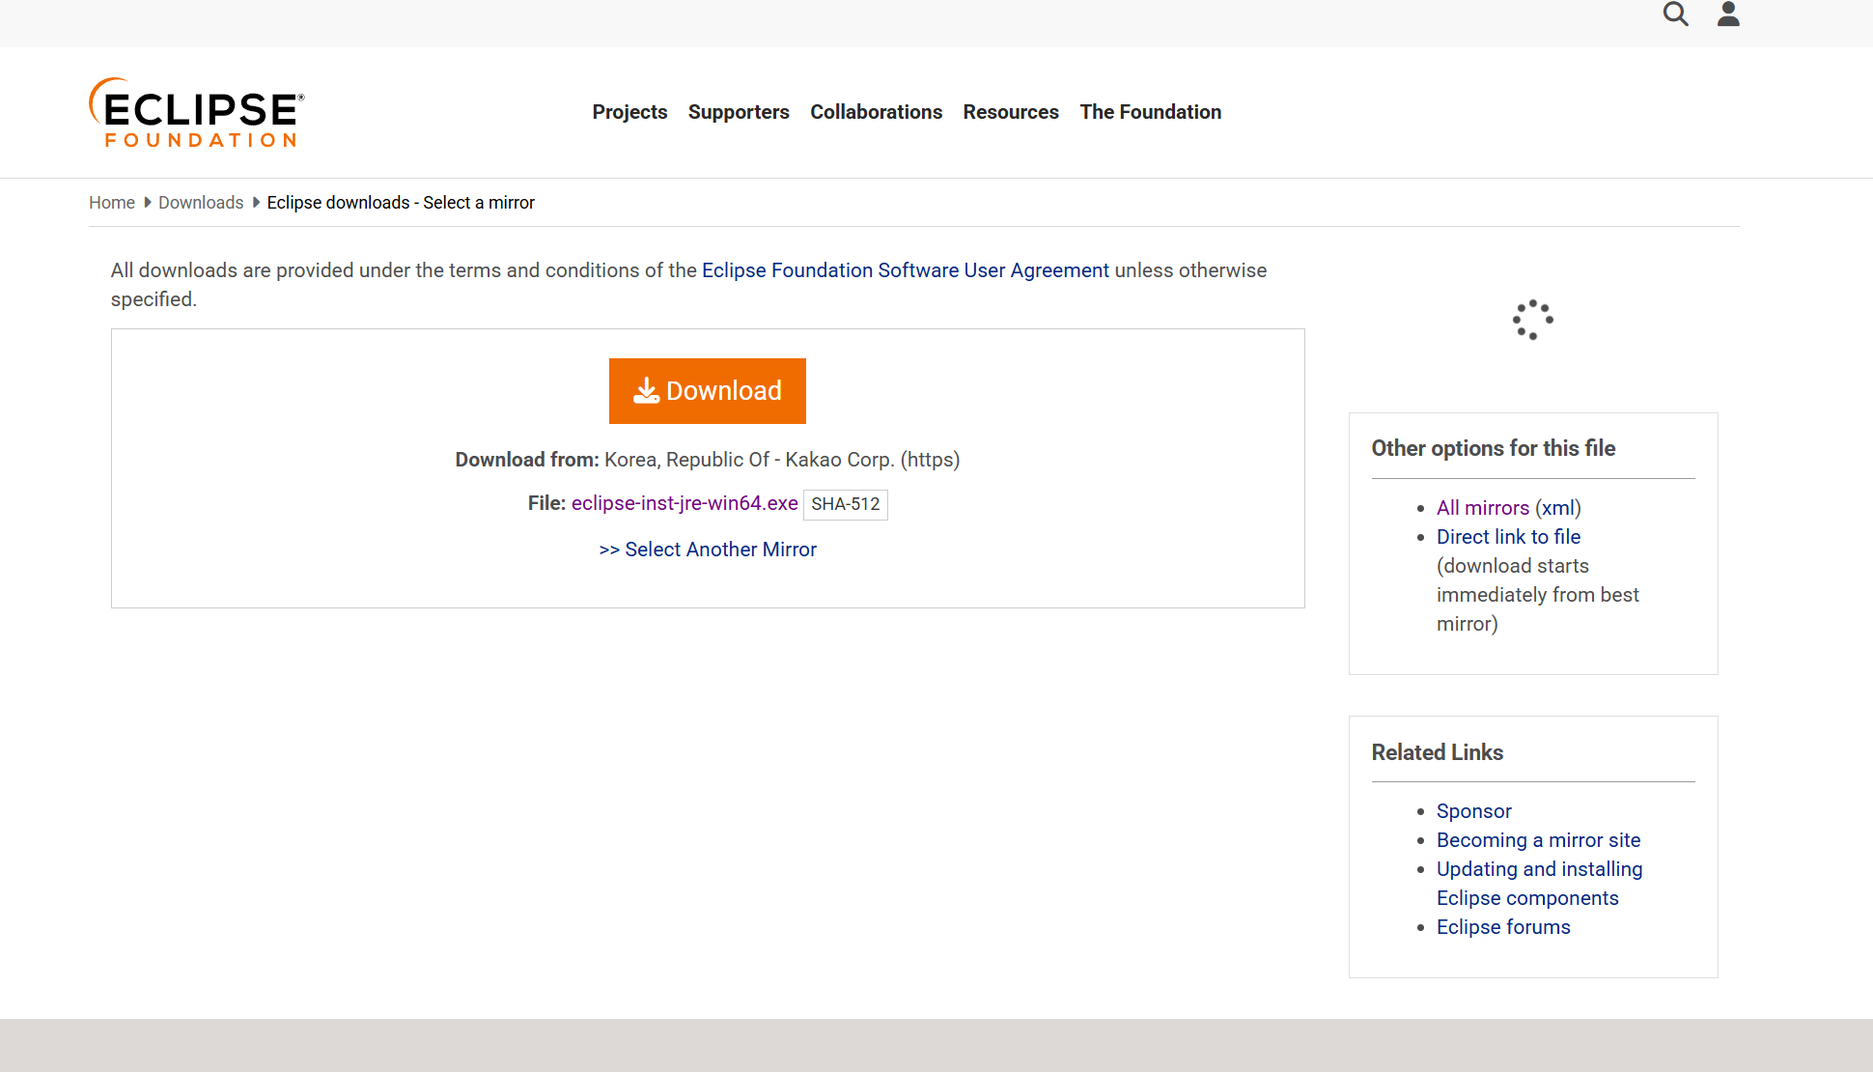The width and height of the screenshot is (1873, 1072).
Task: Open the user account icon
Action: (1728, 14)
